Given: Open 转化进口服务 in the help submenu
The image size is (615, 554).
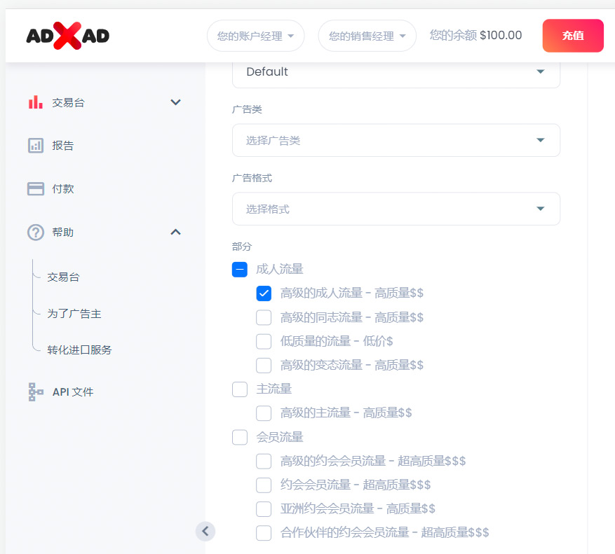Looking at the screenshot, I should pyautogui.click(x=79, y=350).
